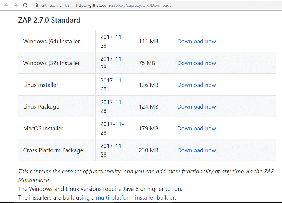The width and height of the screenshot is (282, 203).
Task: Click the Cross Platform Package row label
Action: (x=53, y=150)
